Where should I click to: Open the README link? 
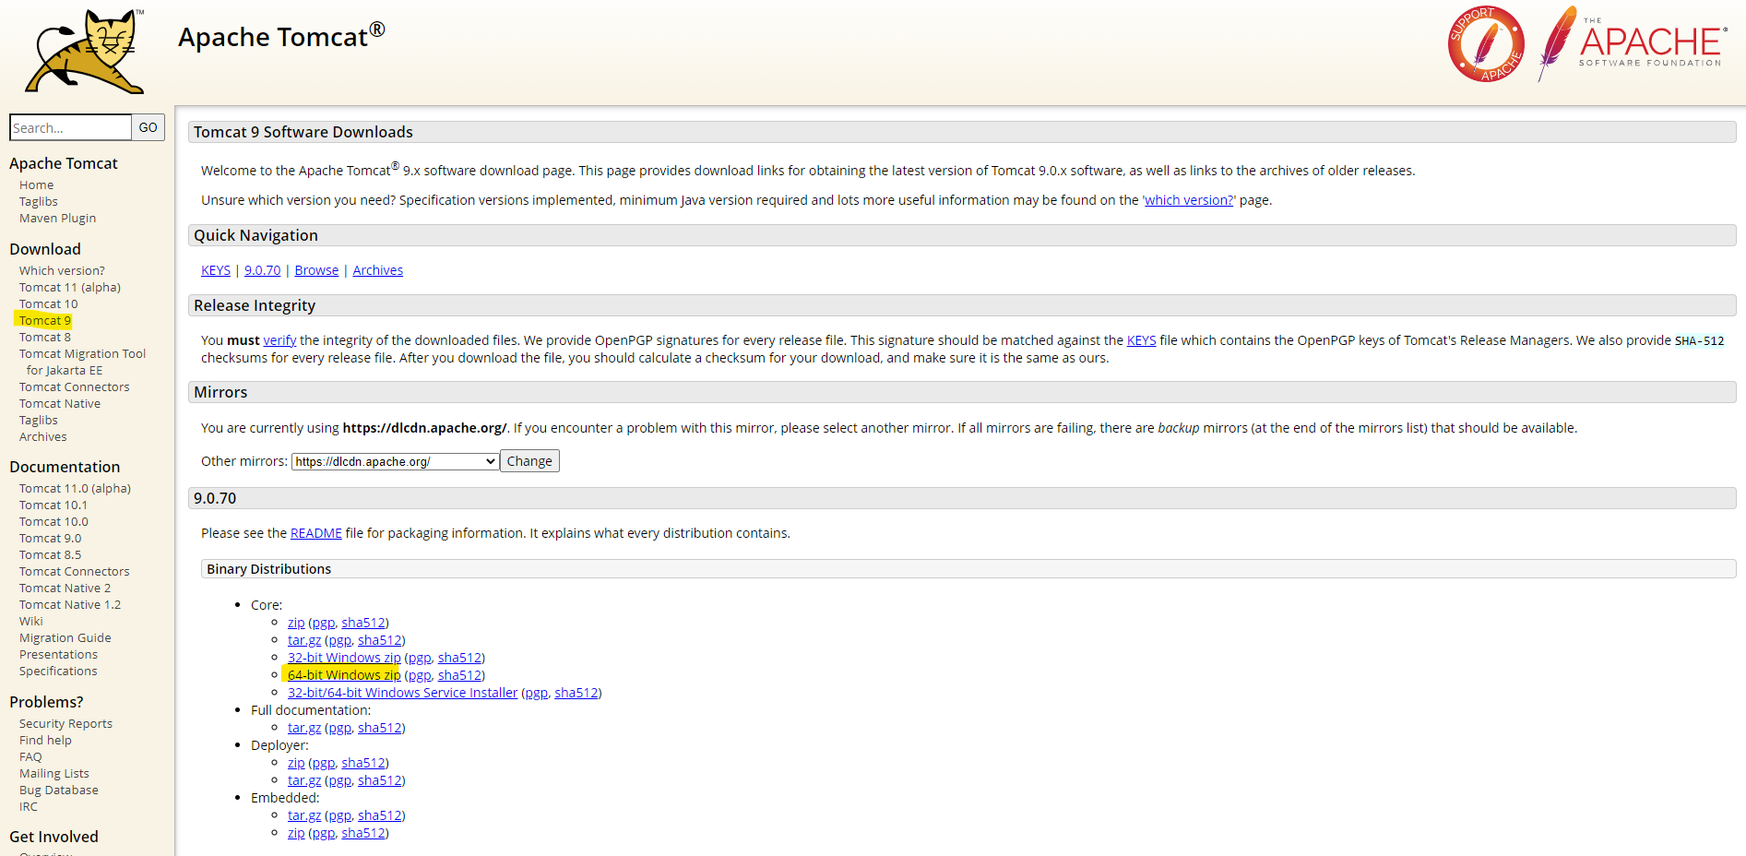pos(316,533)
